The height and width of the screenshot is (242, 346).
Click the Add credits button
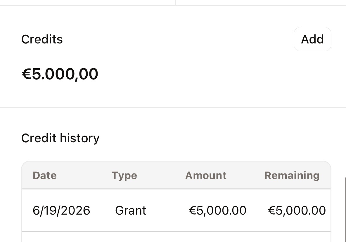point(312,39)
